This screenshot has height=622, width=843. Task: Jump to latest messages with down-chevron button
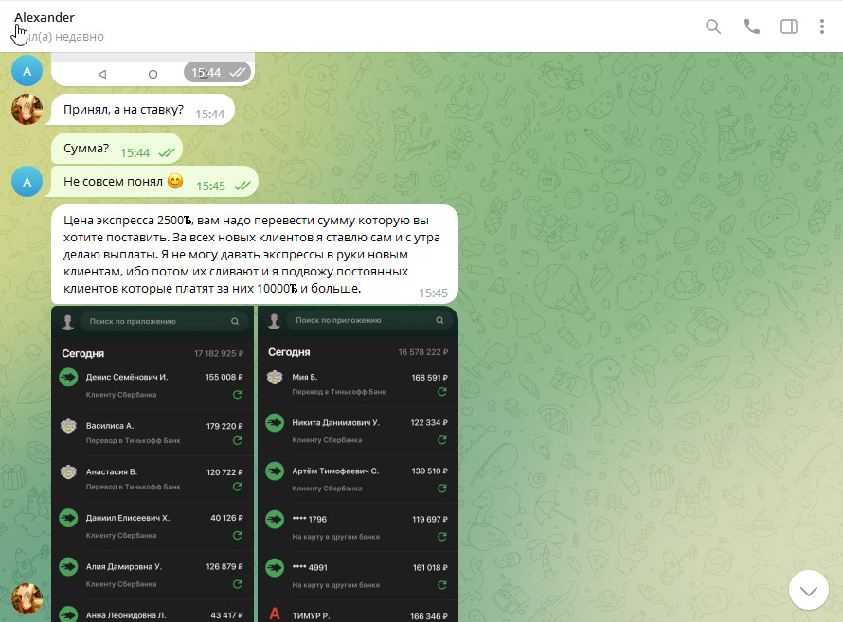(x=808, y=590)
